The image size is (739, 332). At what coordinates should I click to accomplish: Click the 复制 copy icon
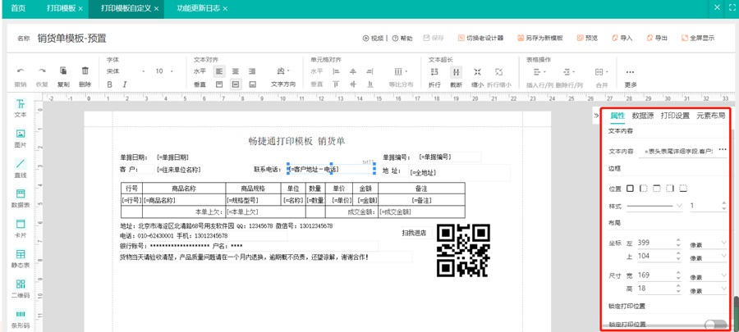click(63, 71)
